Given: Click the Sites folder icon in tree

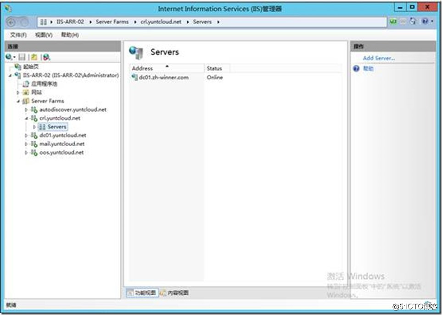Looking at the screenshot, I should coord(26,92).
